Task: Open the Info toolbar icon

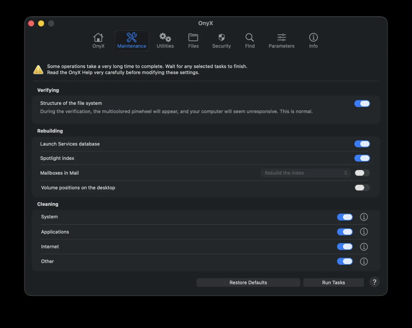Action: point(313,41)
